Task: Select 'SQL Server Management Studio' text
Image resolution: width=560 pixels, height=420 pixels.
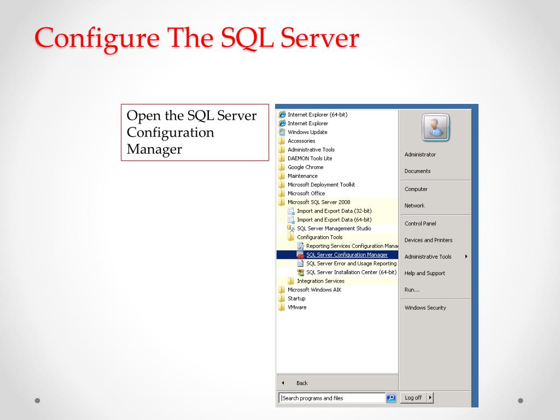Action: (x=334, y=228)
